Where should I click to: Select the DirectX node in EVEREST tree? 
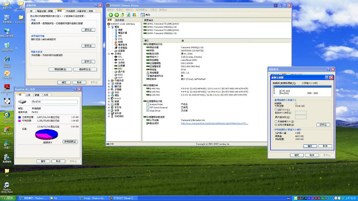click(119, 98)
